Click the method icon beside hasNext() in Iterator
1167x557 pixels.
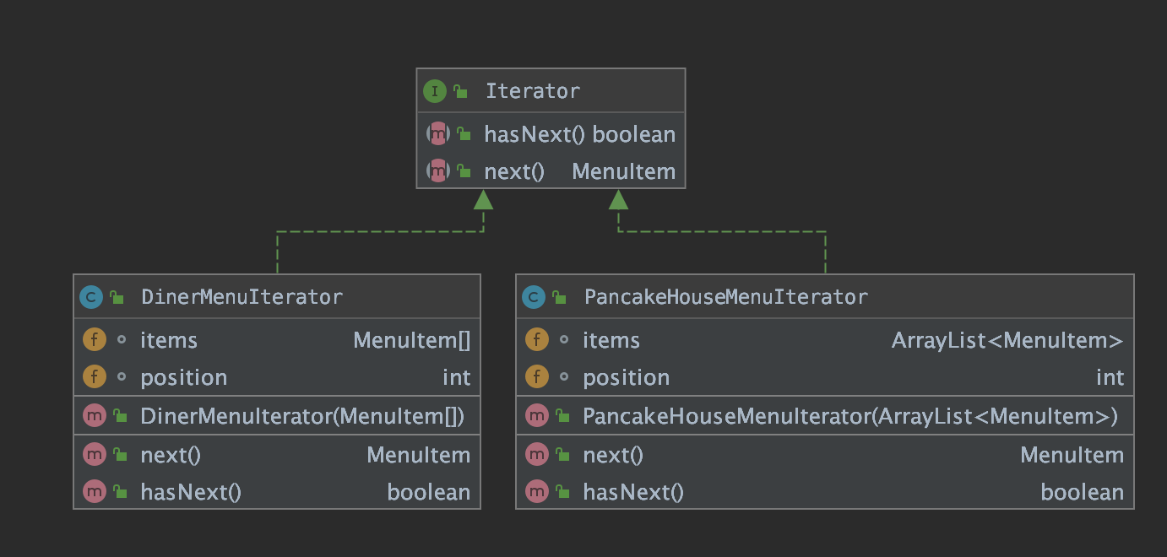[436, 133]
